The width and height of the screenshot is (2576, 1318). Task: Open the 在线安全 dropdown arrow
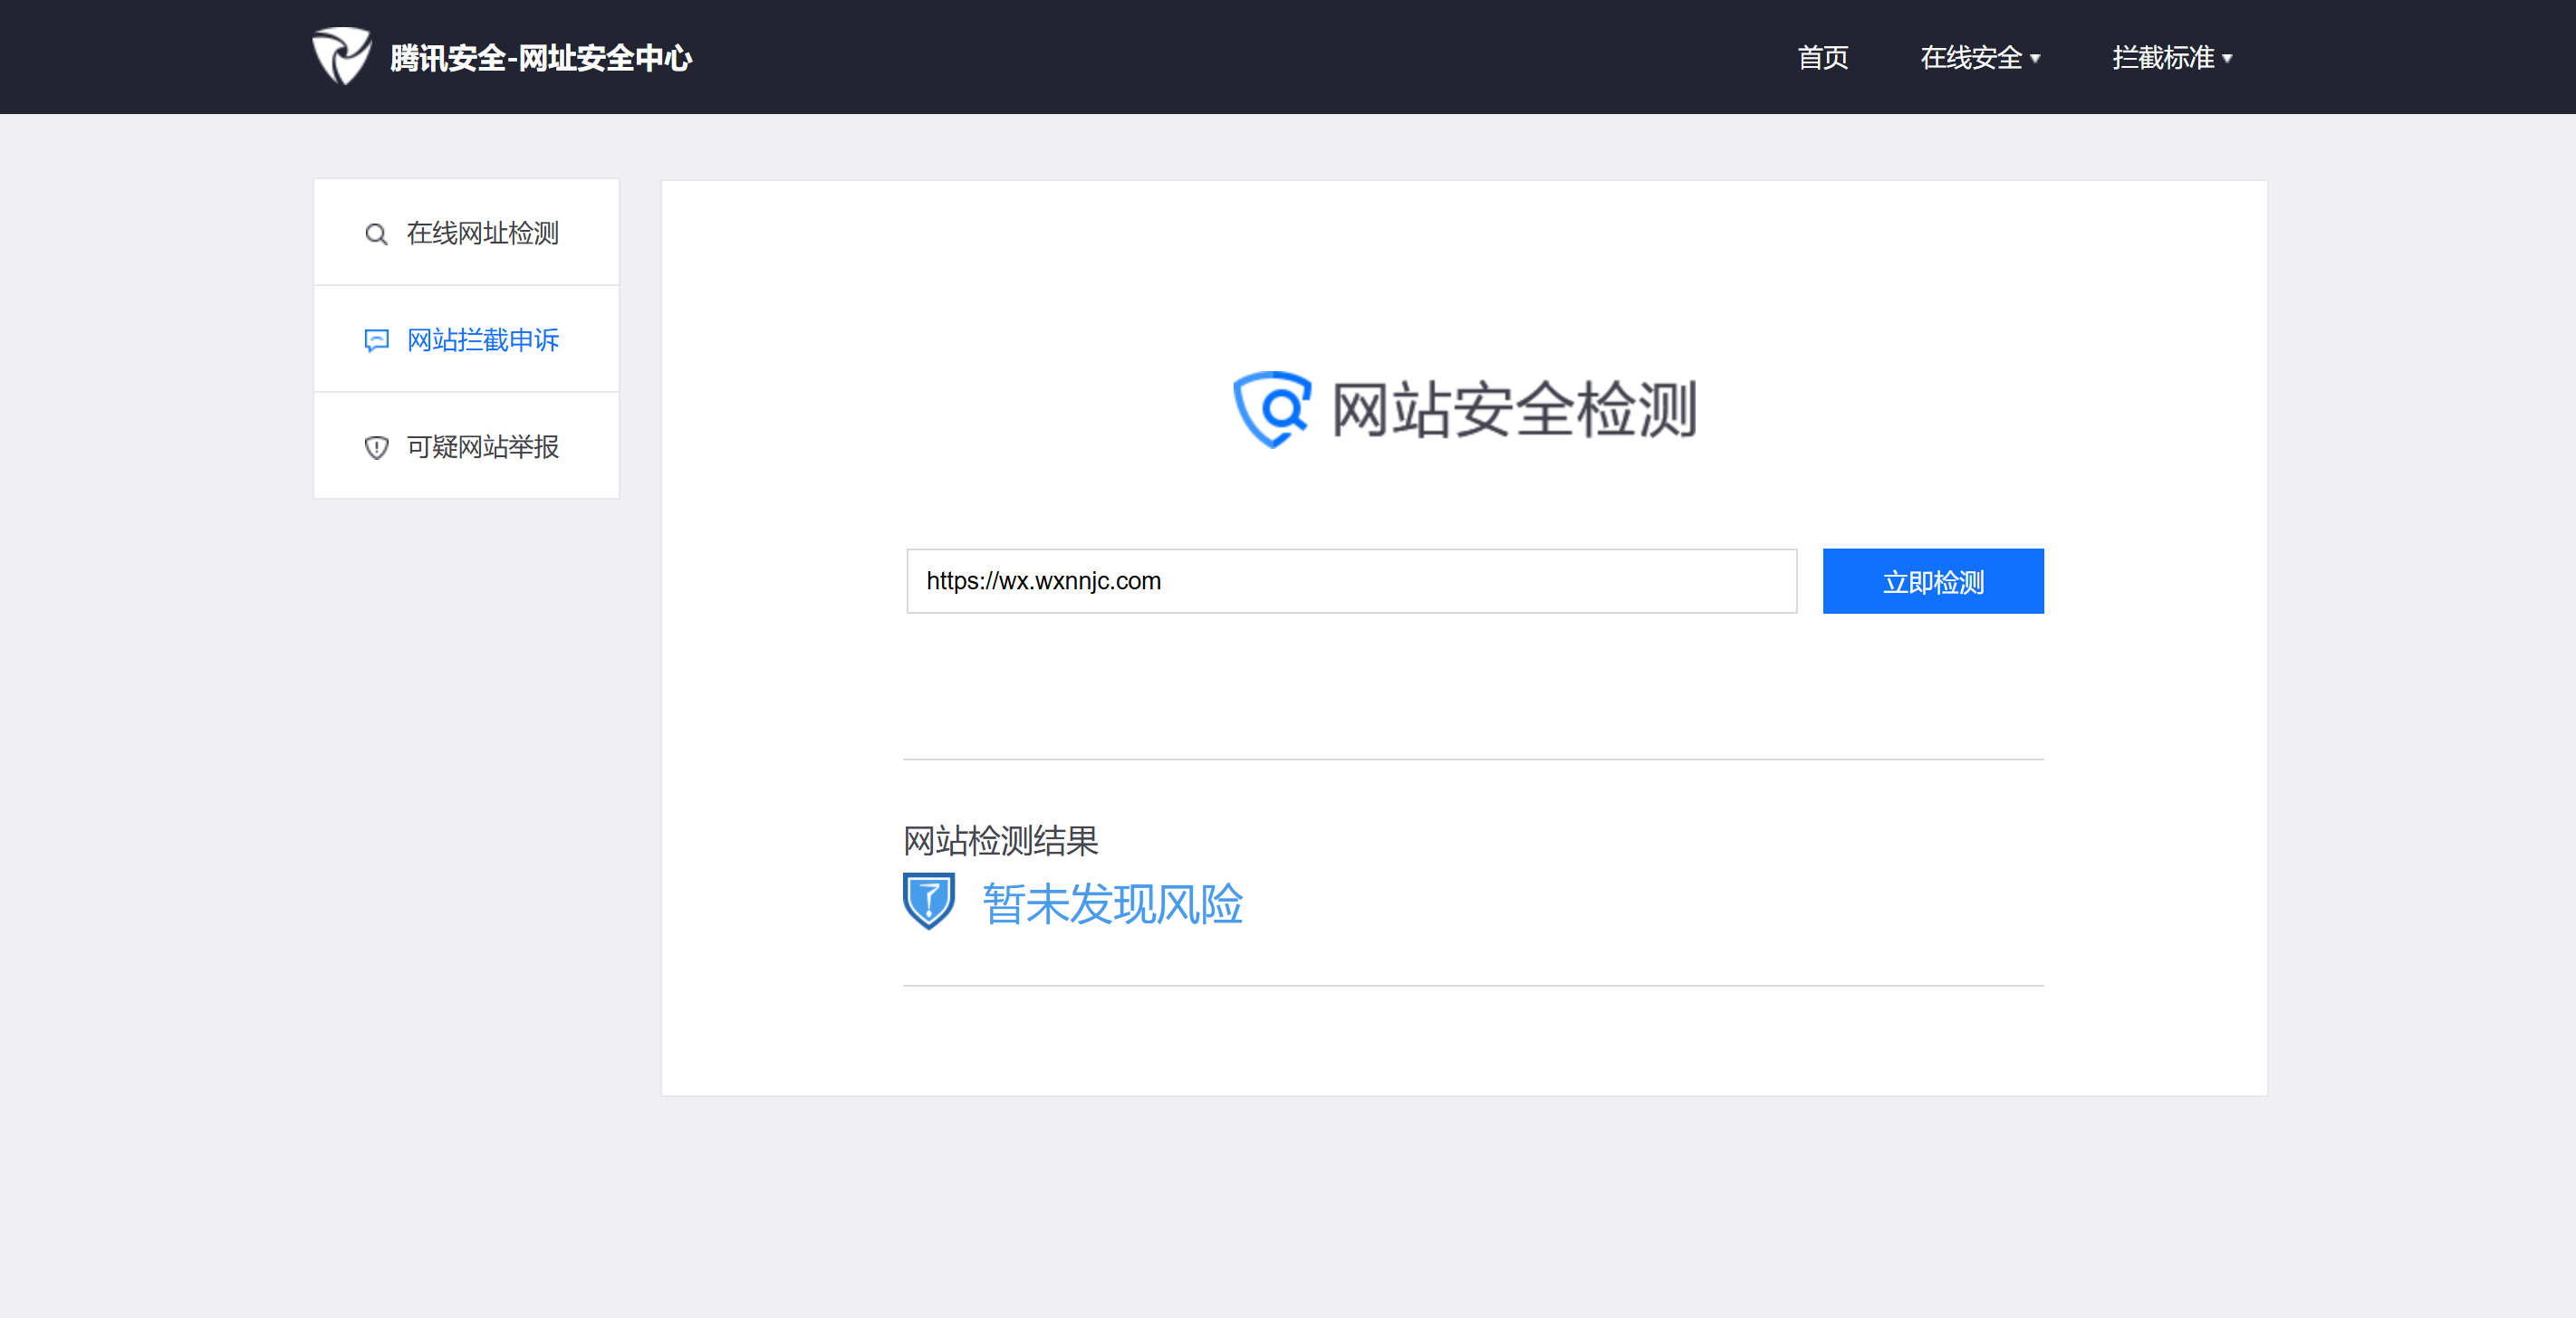coord(2035,59)
